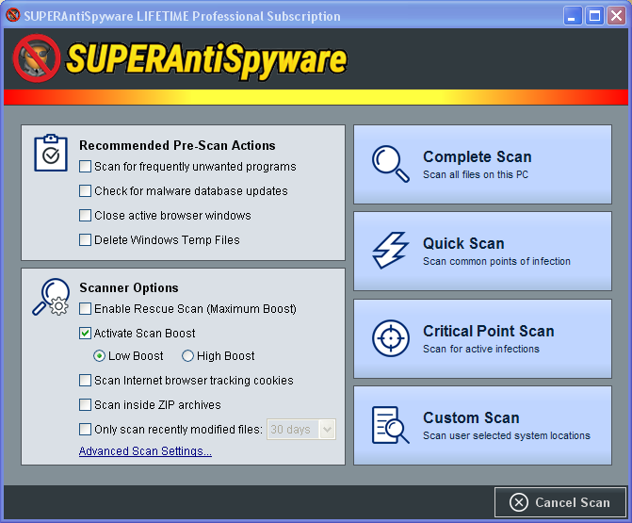Screen dimensions: 632x523
Task: Click the Cancel Scan button label
Action: 573,502
